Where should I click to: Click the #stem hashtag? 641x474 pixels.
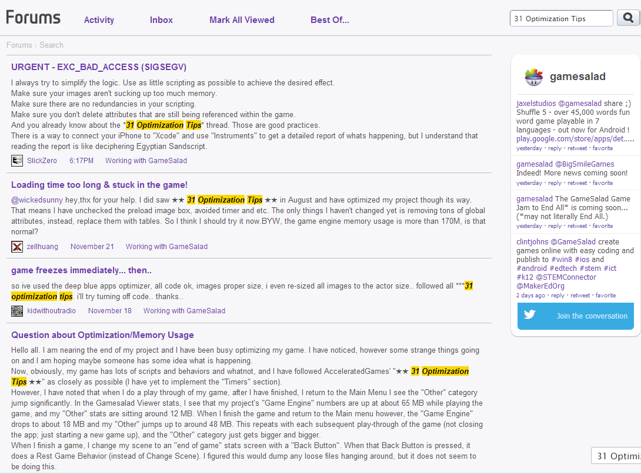(590, 269)
